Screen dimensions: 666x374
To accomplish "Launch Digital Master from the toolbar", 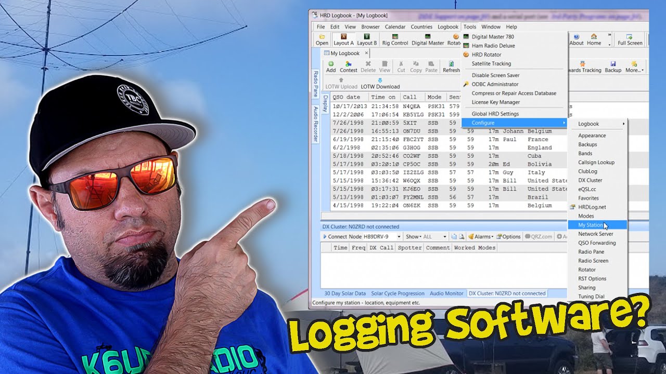I will [x=428, y=39].
